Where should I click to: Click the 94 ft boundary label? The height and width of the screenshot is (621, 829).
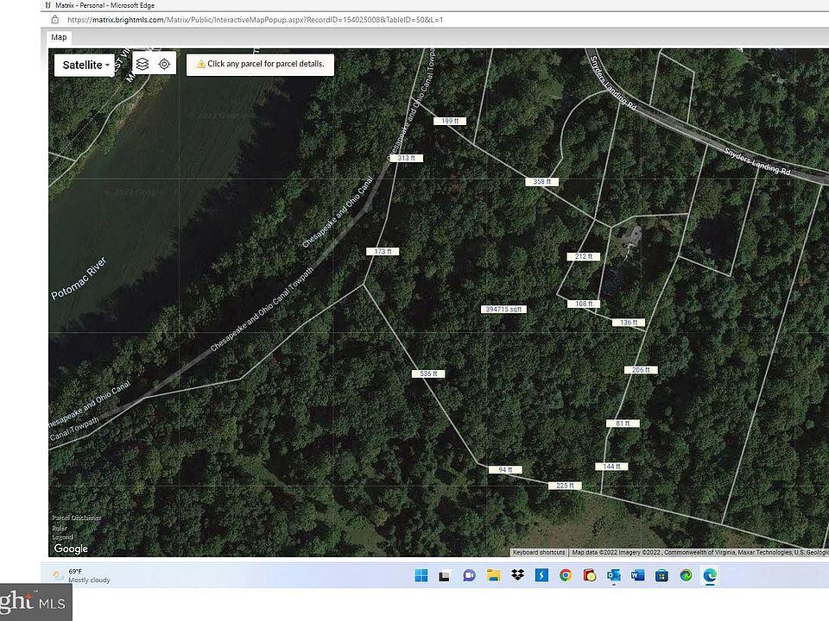coord(505,470)
